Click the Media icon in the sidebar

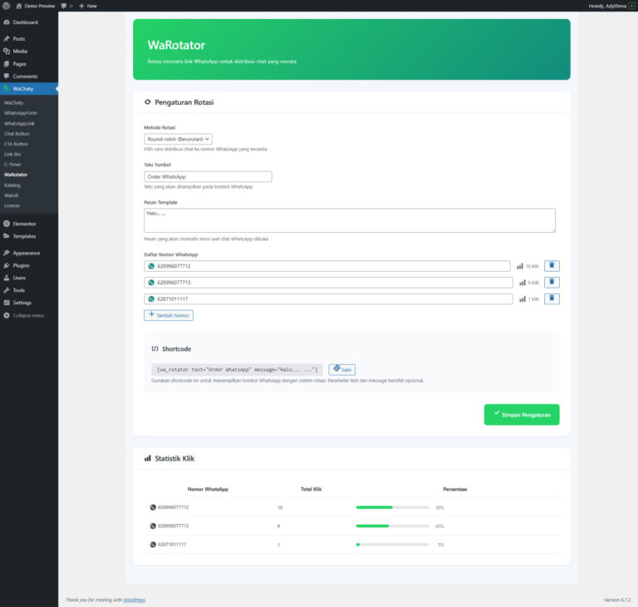[x=7, y=52]
